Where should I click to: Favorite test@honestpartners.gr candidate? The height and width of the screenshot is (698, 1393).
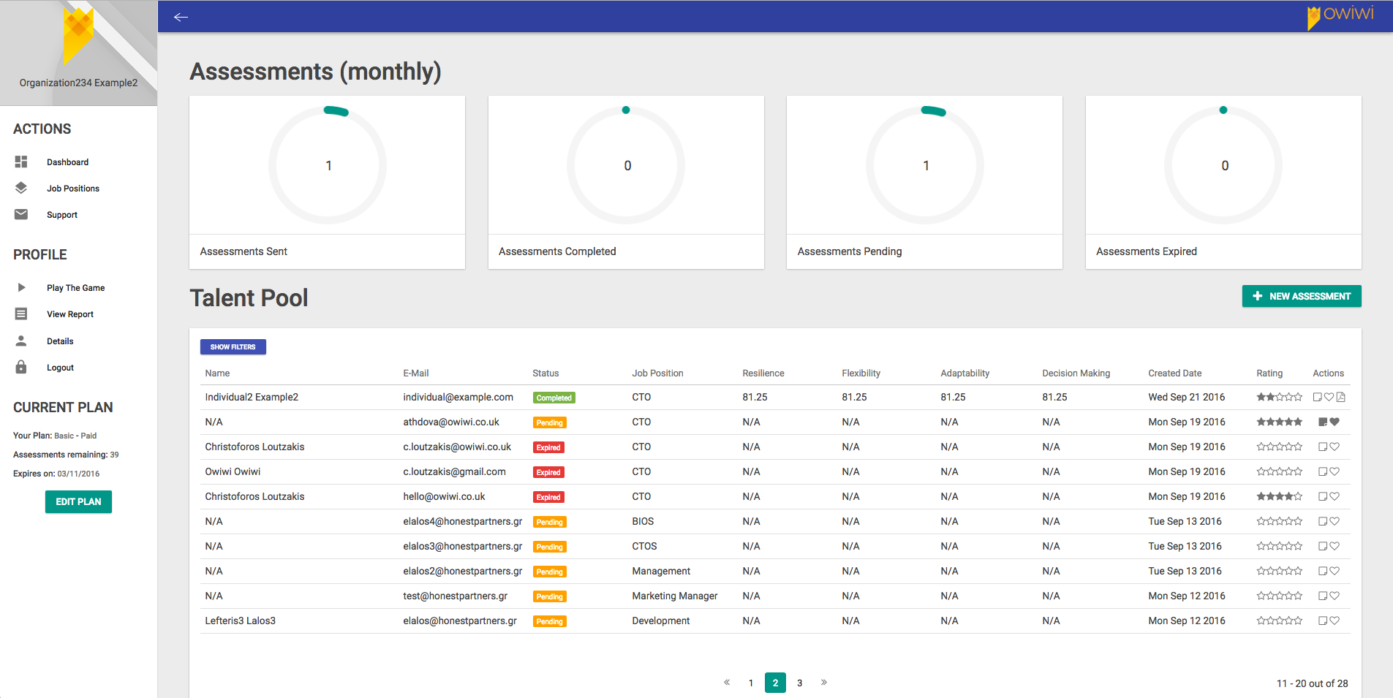[1335, 596]
